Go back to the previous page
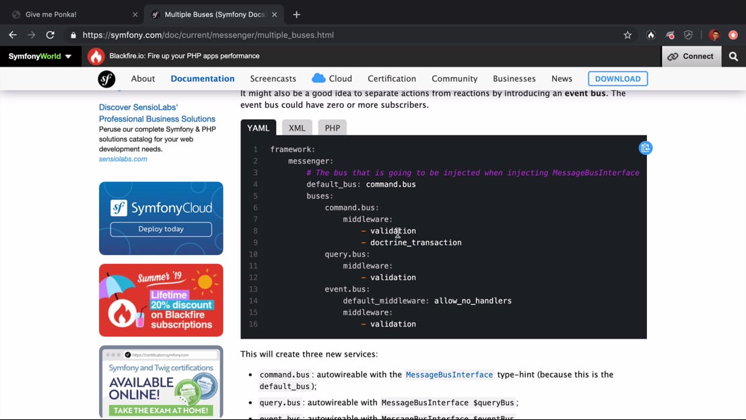This screenshot has height=420, width=746. (13, 35)
